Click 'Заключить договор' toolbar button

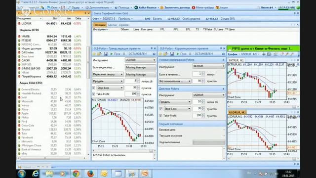coord(175,8)
